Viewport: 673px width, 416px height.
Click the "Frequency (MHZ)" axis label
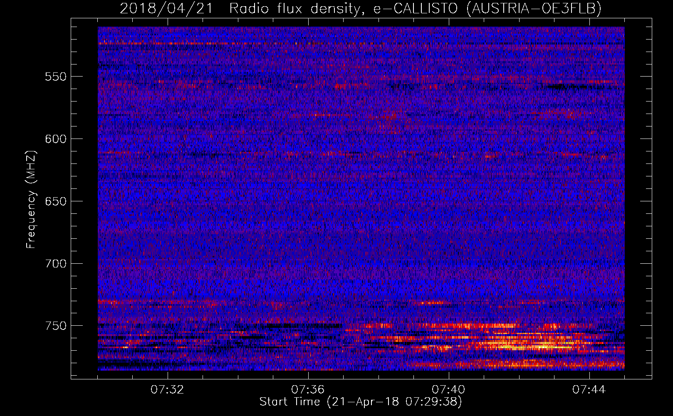tap(31, 200)
